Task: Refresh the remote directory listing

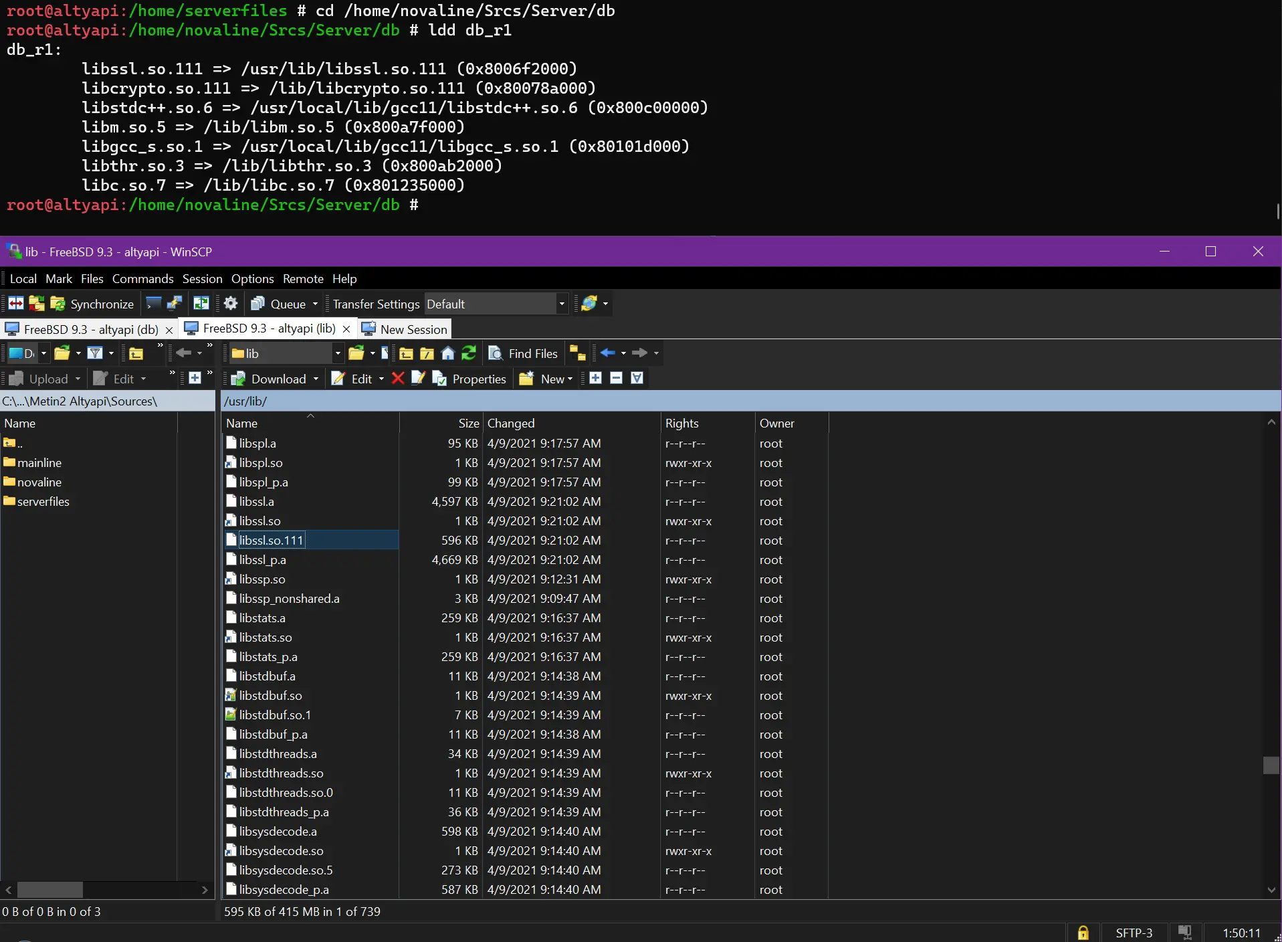Action: (x=468, y=353)
